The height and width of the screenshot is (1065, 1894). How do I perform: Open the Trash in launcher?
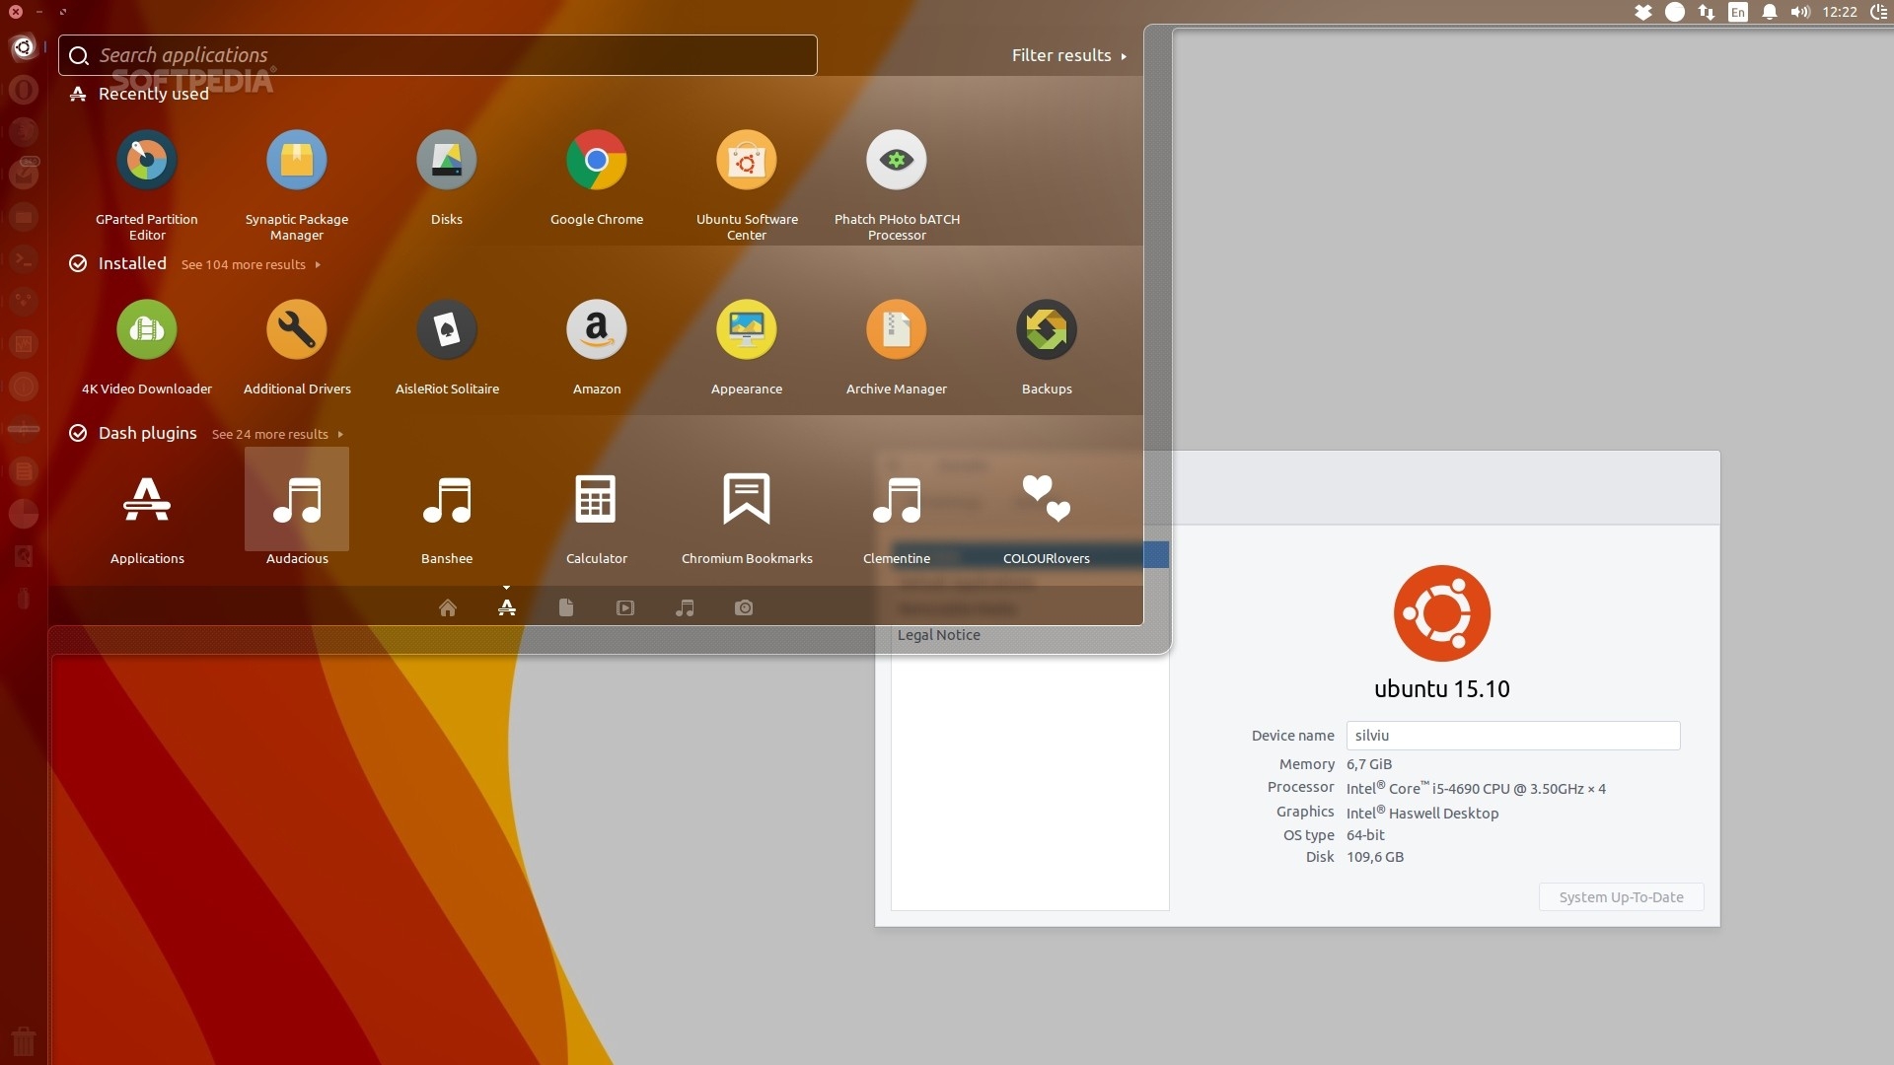pos(24,1039)
